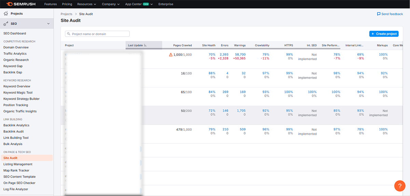Click the Project column header
410x196 pixels.
point(69,45)
